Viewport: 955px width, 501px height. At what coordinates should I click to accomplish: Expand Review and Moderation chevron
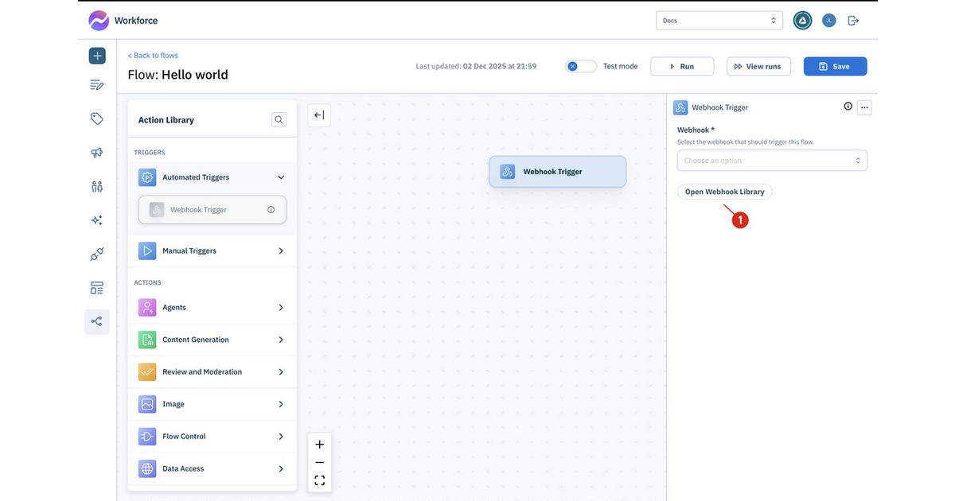(281, 372)
